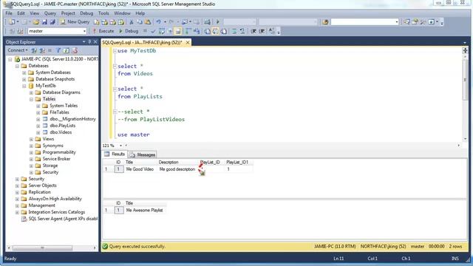This screenshot has width=473, height=266.
Task: Undo the last edit
Action: 158,22
